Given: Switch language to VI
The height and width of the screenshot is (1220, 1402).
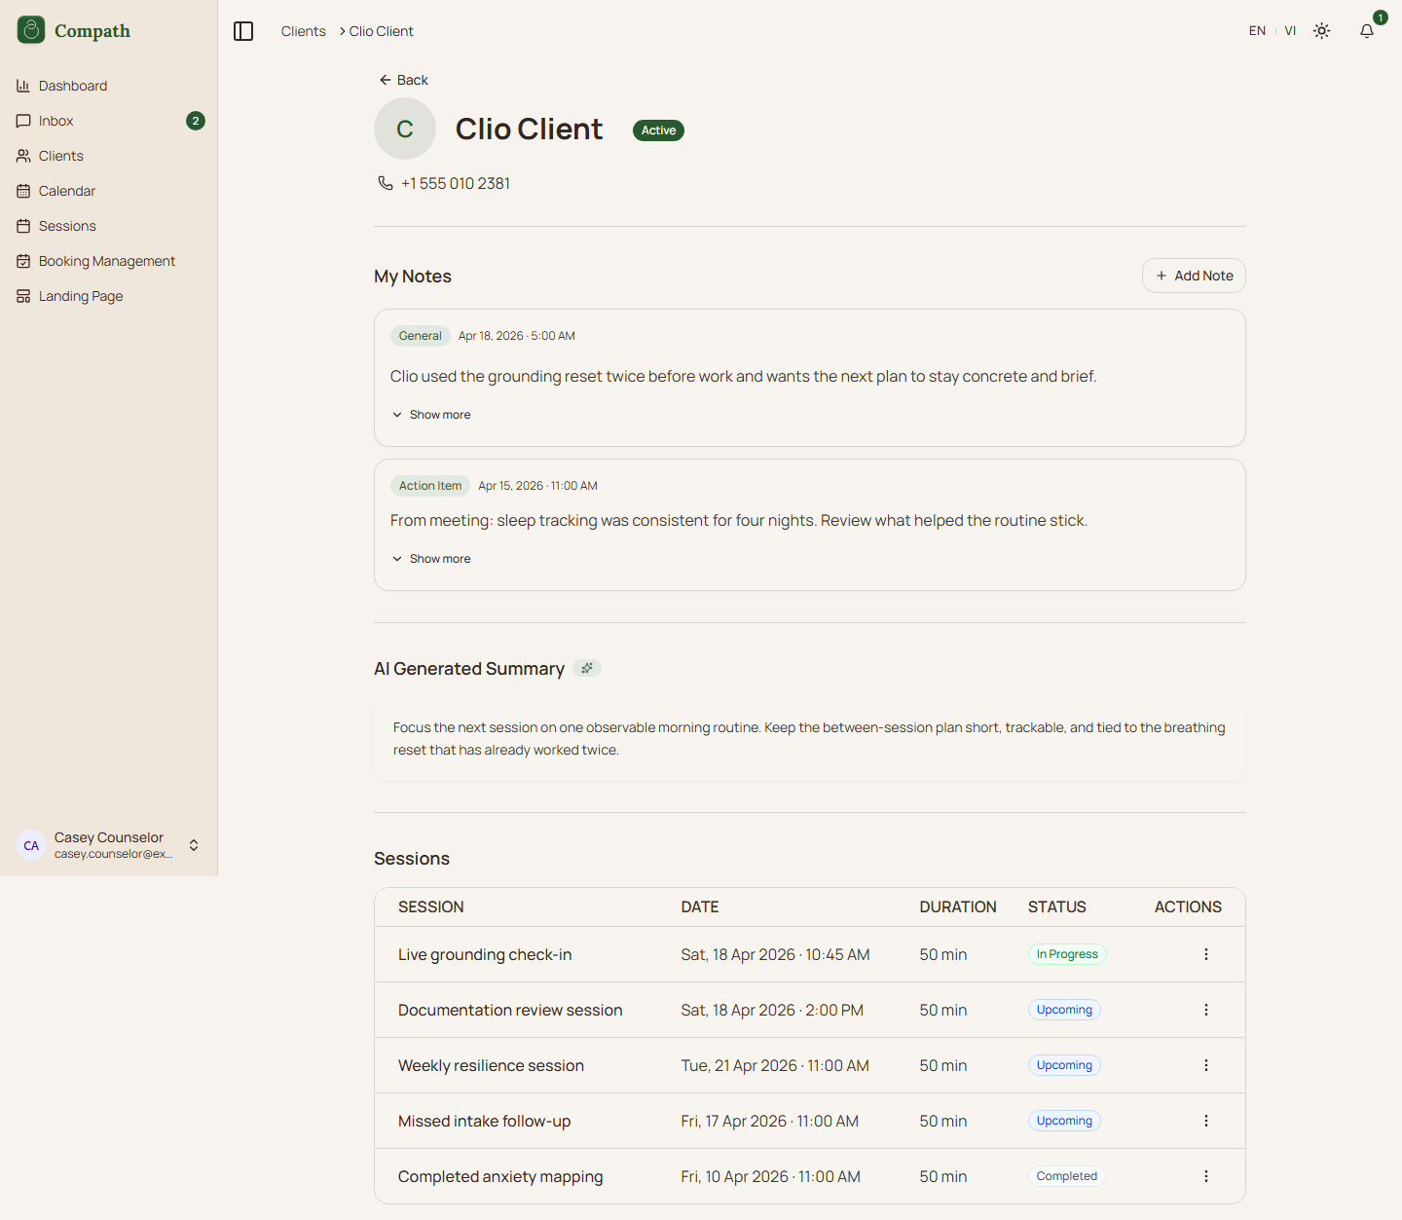Looking at the screenshot, I should [1290, 31].
